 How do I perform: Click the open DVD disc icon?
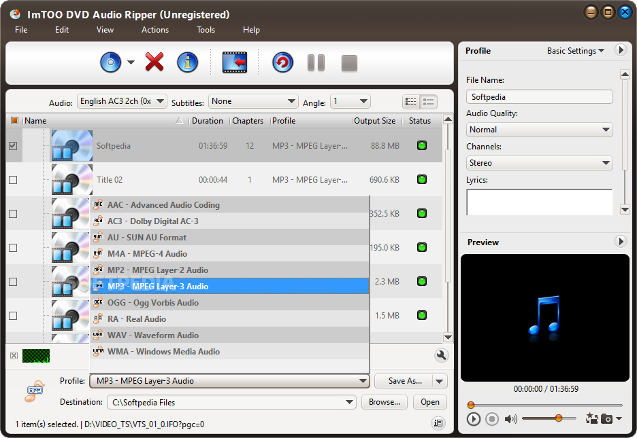coord(110,62)
